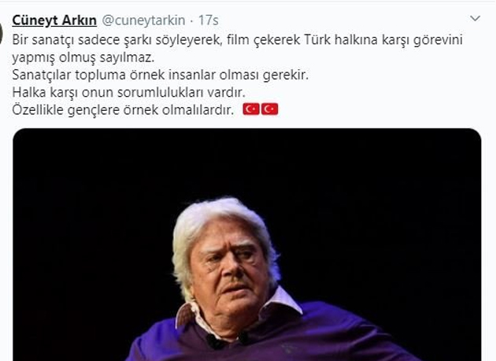Open the tweet options chevron menu

pos(475,18)
